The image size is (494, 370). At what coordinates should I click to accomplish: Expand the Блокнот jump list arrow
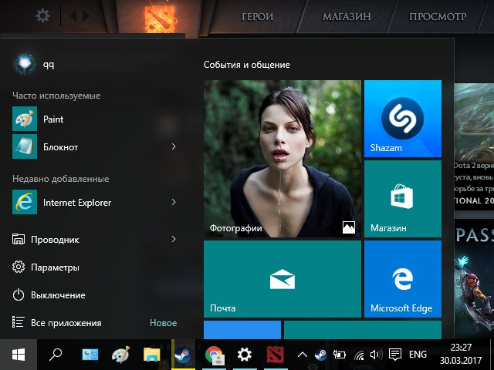tap(173, 146)
